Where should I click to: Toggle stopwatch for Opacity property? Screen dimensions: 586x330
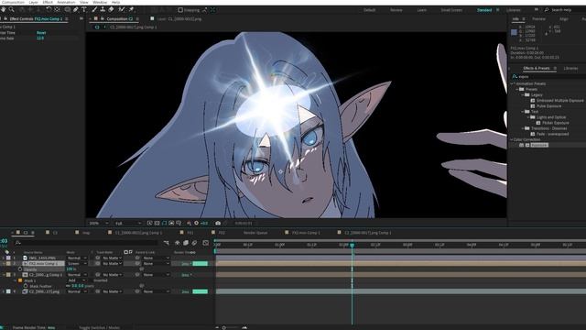click(x=20, y=269)
